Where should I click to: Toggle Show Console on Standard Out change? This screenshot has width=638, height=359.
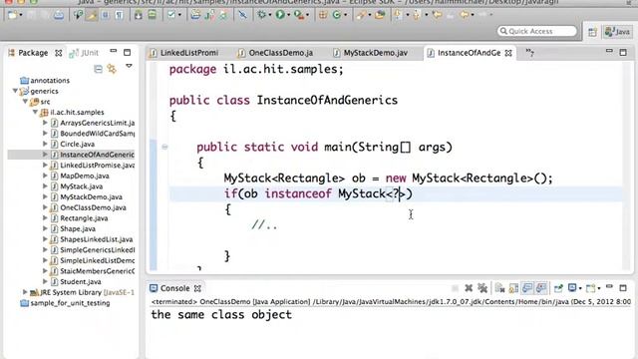527,288
